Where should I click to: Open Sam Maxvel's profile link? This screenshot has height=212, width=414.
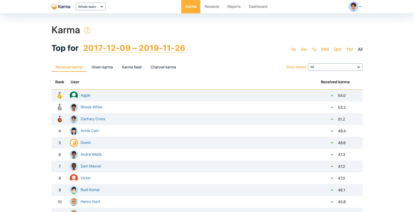point(91,166)
